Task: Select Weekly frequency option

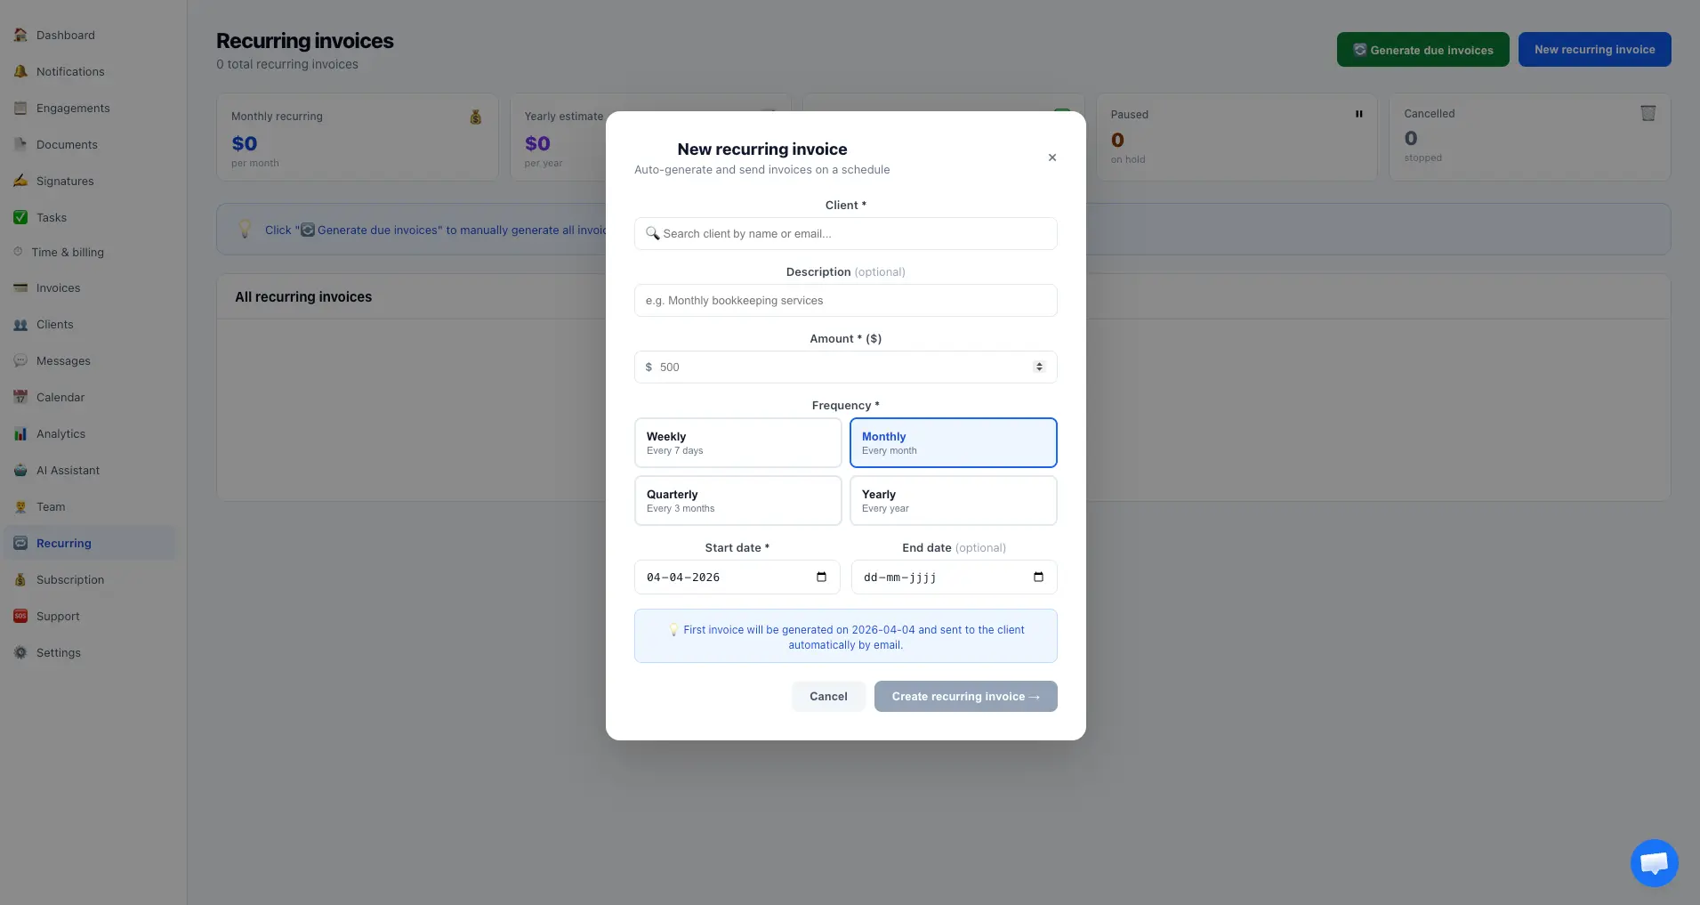Action: (x=737, y=442)
